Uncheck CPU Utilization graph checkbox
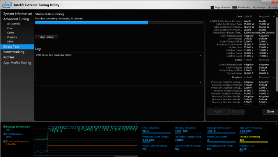The image size is (278, 157). pos(4,134)
